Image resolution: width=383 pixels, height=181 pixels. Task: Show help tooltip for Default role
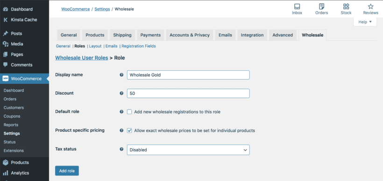[x=121, y=112]
